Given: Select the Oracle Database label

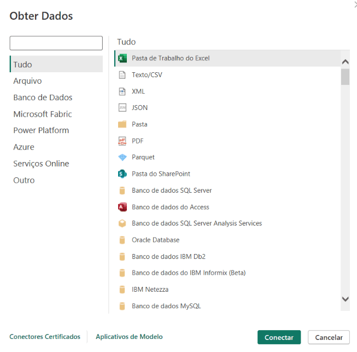Looking at the screenshot, I should pyautogui.click(x=156, y=240).
